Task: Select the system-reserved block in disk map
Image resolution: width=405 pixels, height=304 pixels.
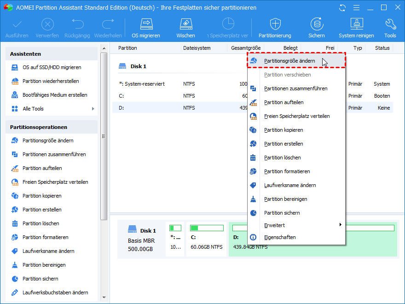Action: click(175, 239)
